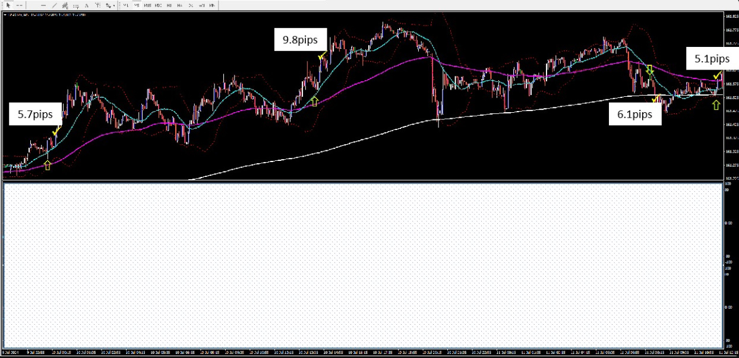The height and width of the screenshot is (358, 739).
Task: Switch chart to M5 timeframe
Action: [x=137, y=5]
